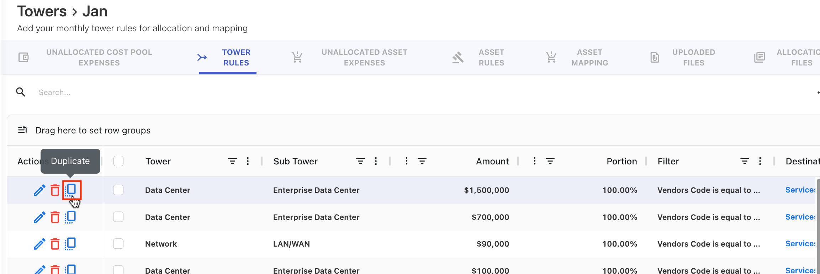Screen dimensions: 820x274
Task: Click the Asset Mapping cart icon
Action: (551, 57)
